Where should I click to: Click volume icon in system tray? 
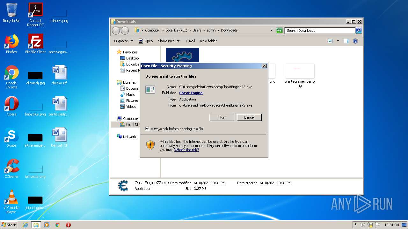(x=362, y=225)
